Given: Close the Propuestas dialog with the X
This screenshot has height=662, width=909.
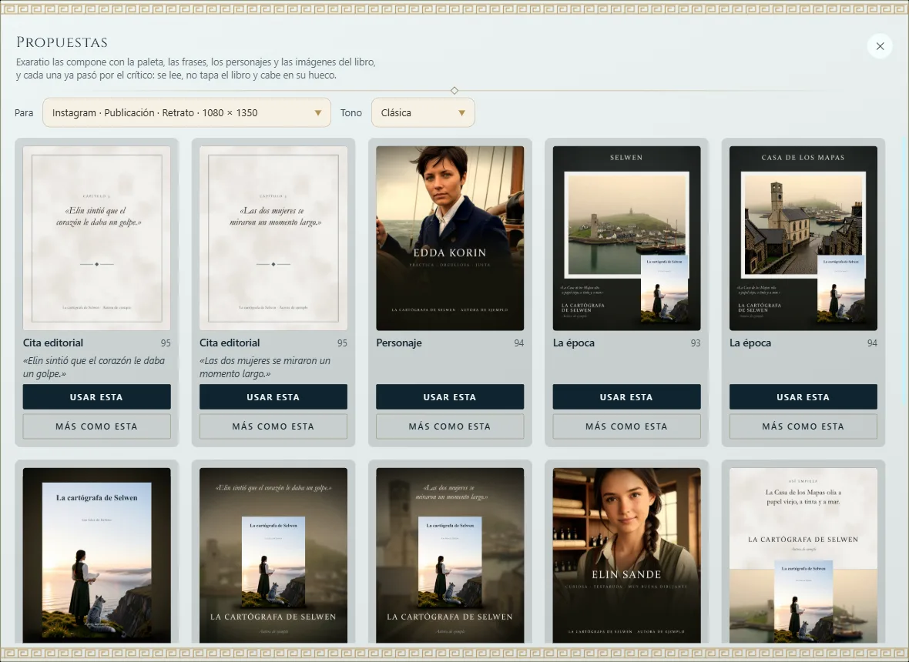Looking at the screenshot, I should point(880,46).
